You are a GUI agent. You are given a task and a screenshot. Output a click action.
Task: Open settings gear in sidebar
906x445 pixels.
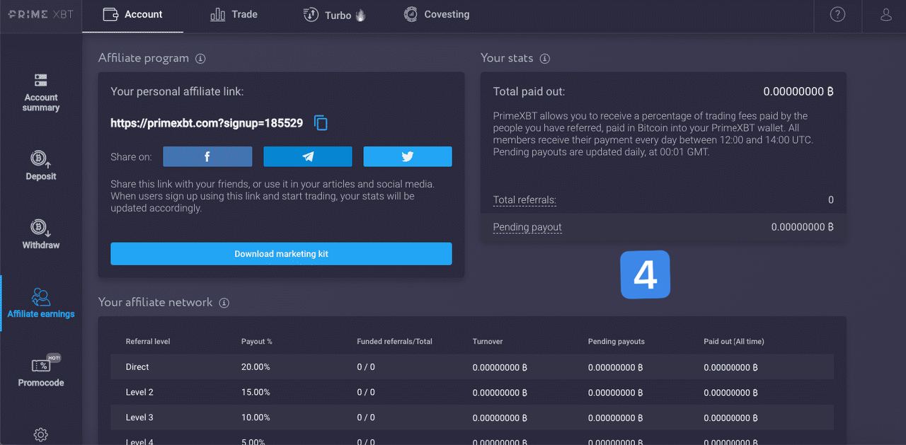[41, 435]
